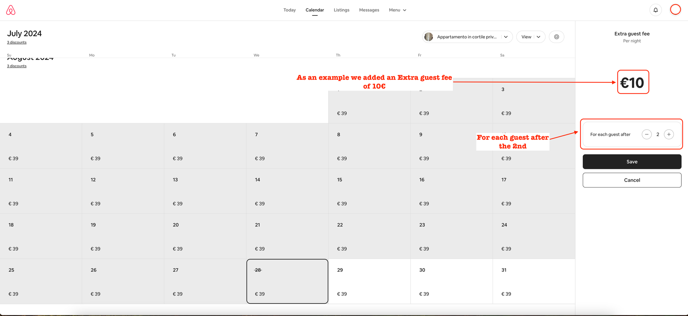Open the user profile avatar
This screenshot has height=316, width=688.
click(675, 10)
